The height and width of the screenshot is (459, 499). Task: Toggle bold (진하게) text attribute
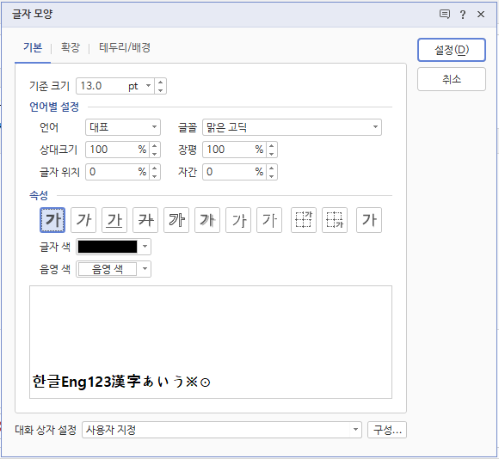click(x=52, y=220)
